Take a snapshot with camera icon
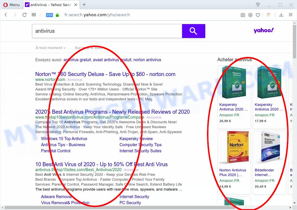Viewport: 297px width, 210px height. pyautogui.click(x=243, y=15)
